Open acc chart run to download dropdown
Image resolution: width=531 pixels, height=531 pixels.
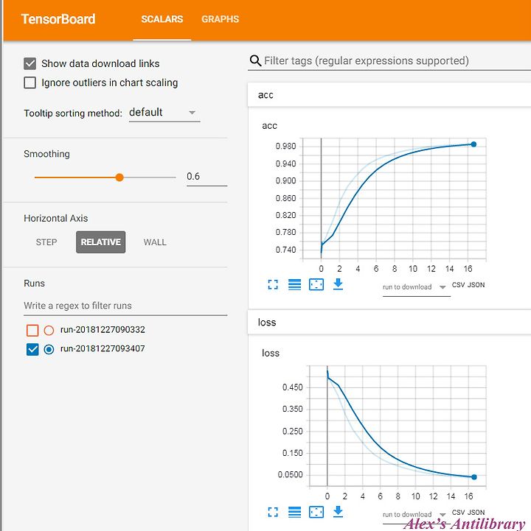416,287
